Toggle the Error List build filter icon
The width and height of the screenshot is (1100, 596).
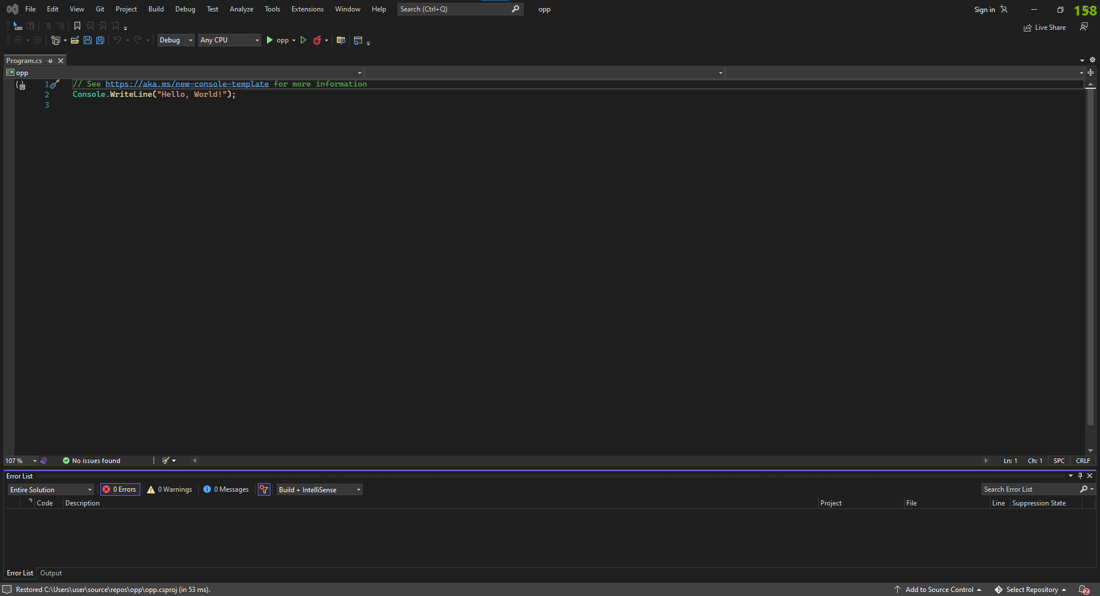tap(264, 489)
